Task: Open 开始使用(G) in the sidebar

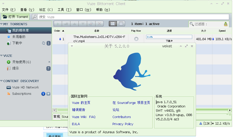Action: pyautogui.click(x=26, y=62)
